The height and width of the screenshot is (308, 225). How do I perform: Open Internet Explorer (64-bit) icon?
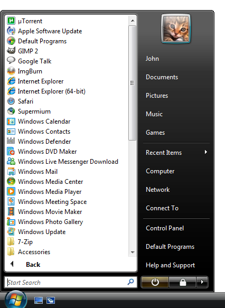(x=11, y=91)
